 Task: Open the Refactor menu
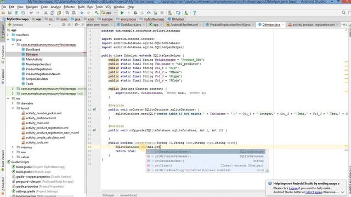tap(69, 7)
